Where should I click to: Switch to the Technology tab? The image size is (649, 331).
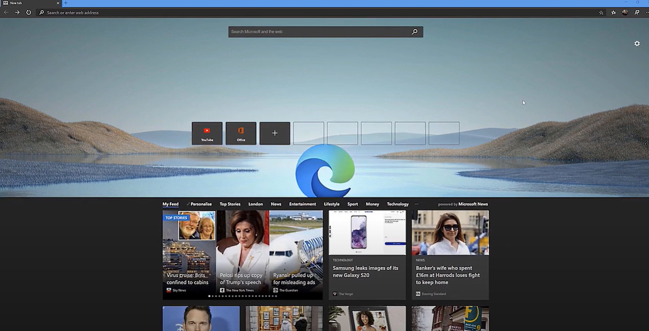click(x=397, y=204)
